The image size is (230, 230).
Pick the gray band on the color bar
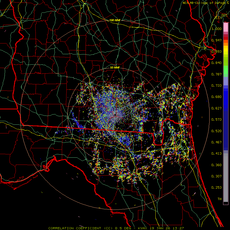coord(226,178)
